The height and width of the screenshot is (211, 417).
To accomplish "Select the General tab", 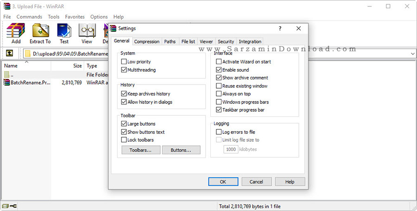I will 121,41.
